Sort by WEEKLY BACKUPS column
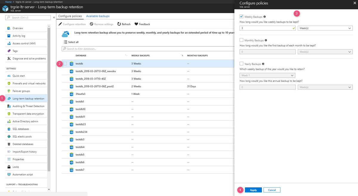 tap(141, 56)
